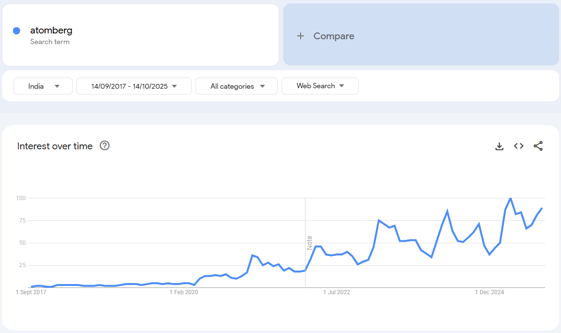
Task: Click the Note marker on the chart
Action: point(309,243)
